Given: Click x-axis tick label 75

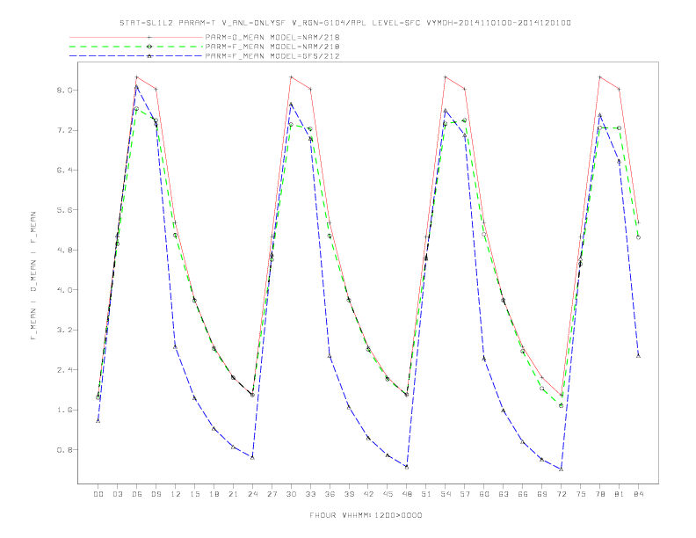Looking at the screenshot, I should (581, 494).
